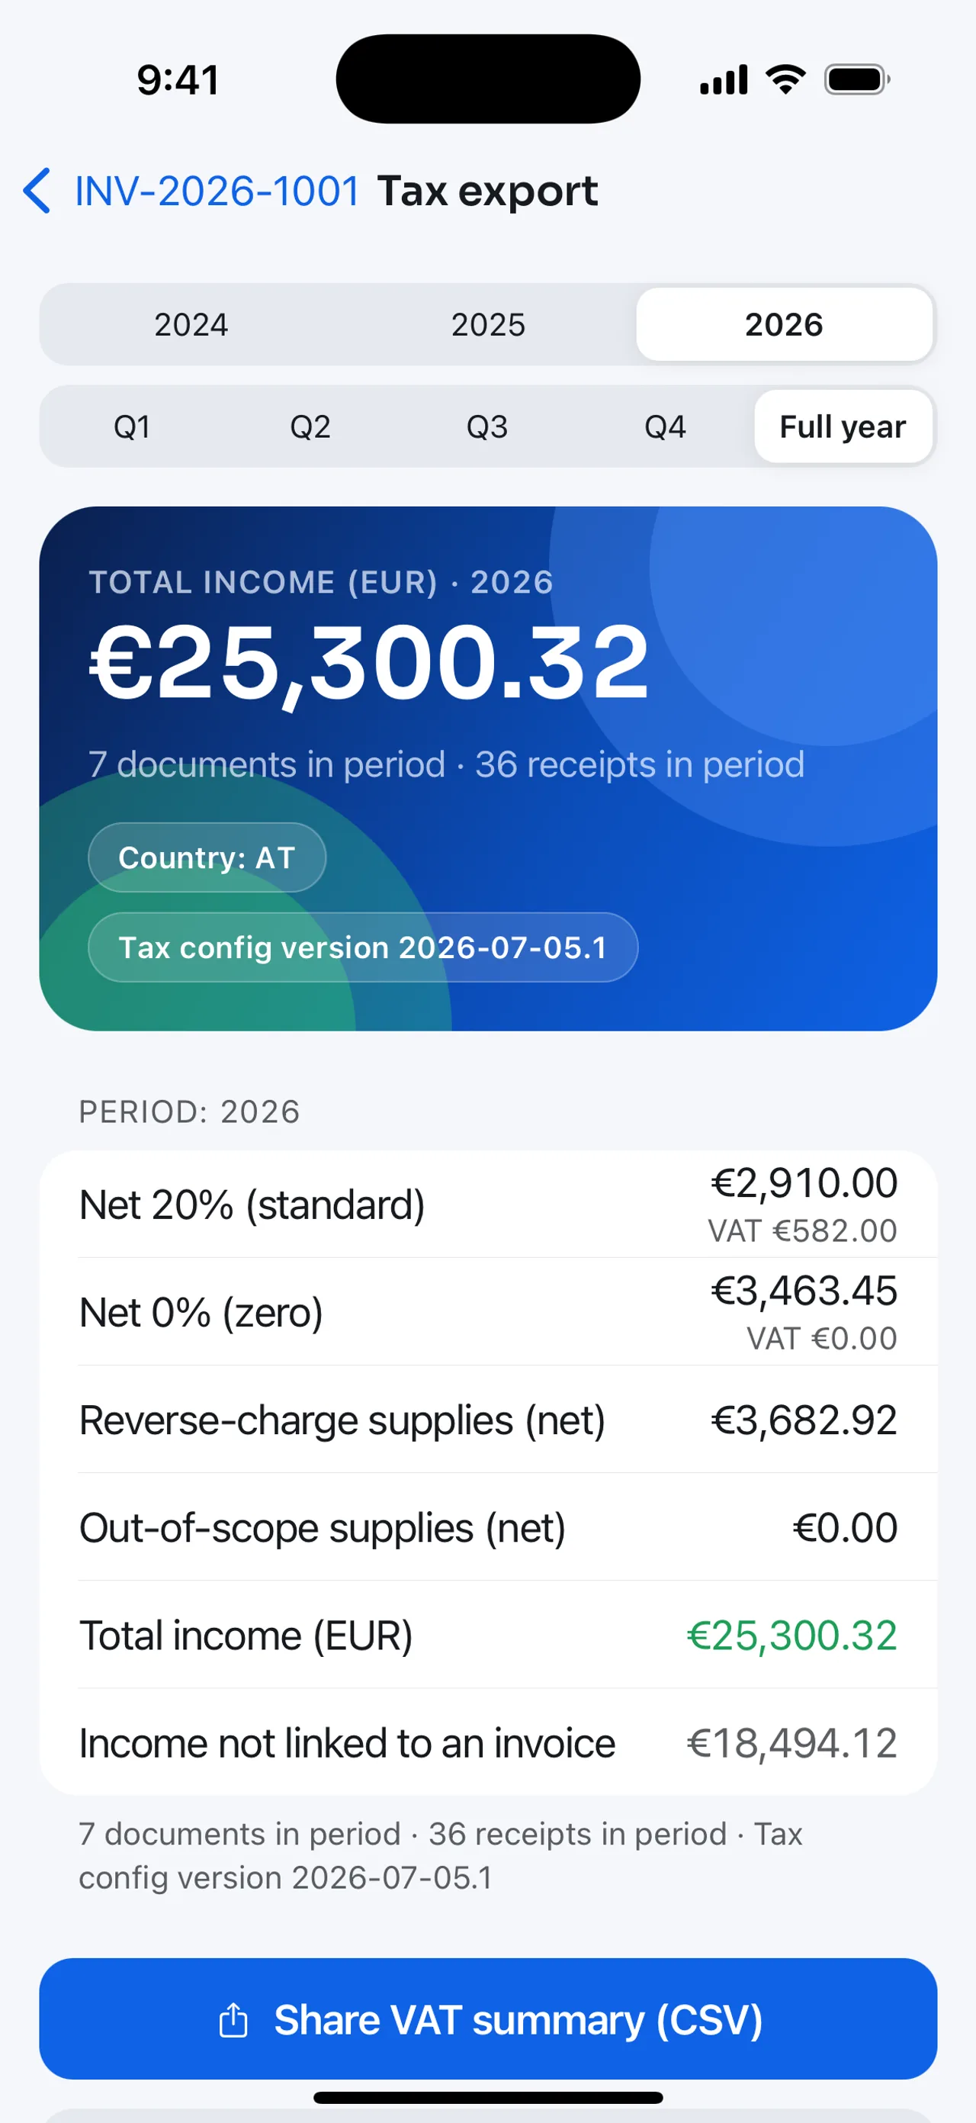
Task: Choose the Q1 quarter filter
Action: (x=132, y=427)
